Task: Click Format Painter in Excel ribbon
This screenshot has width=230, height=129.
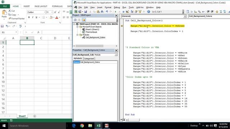Action: [17, 19]
